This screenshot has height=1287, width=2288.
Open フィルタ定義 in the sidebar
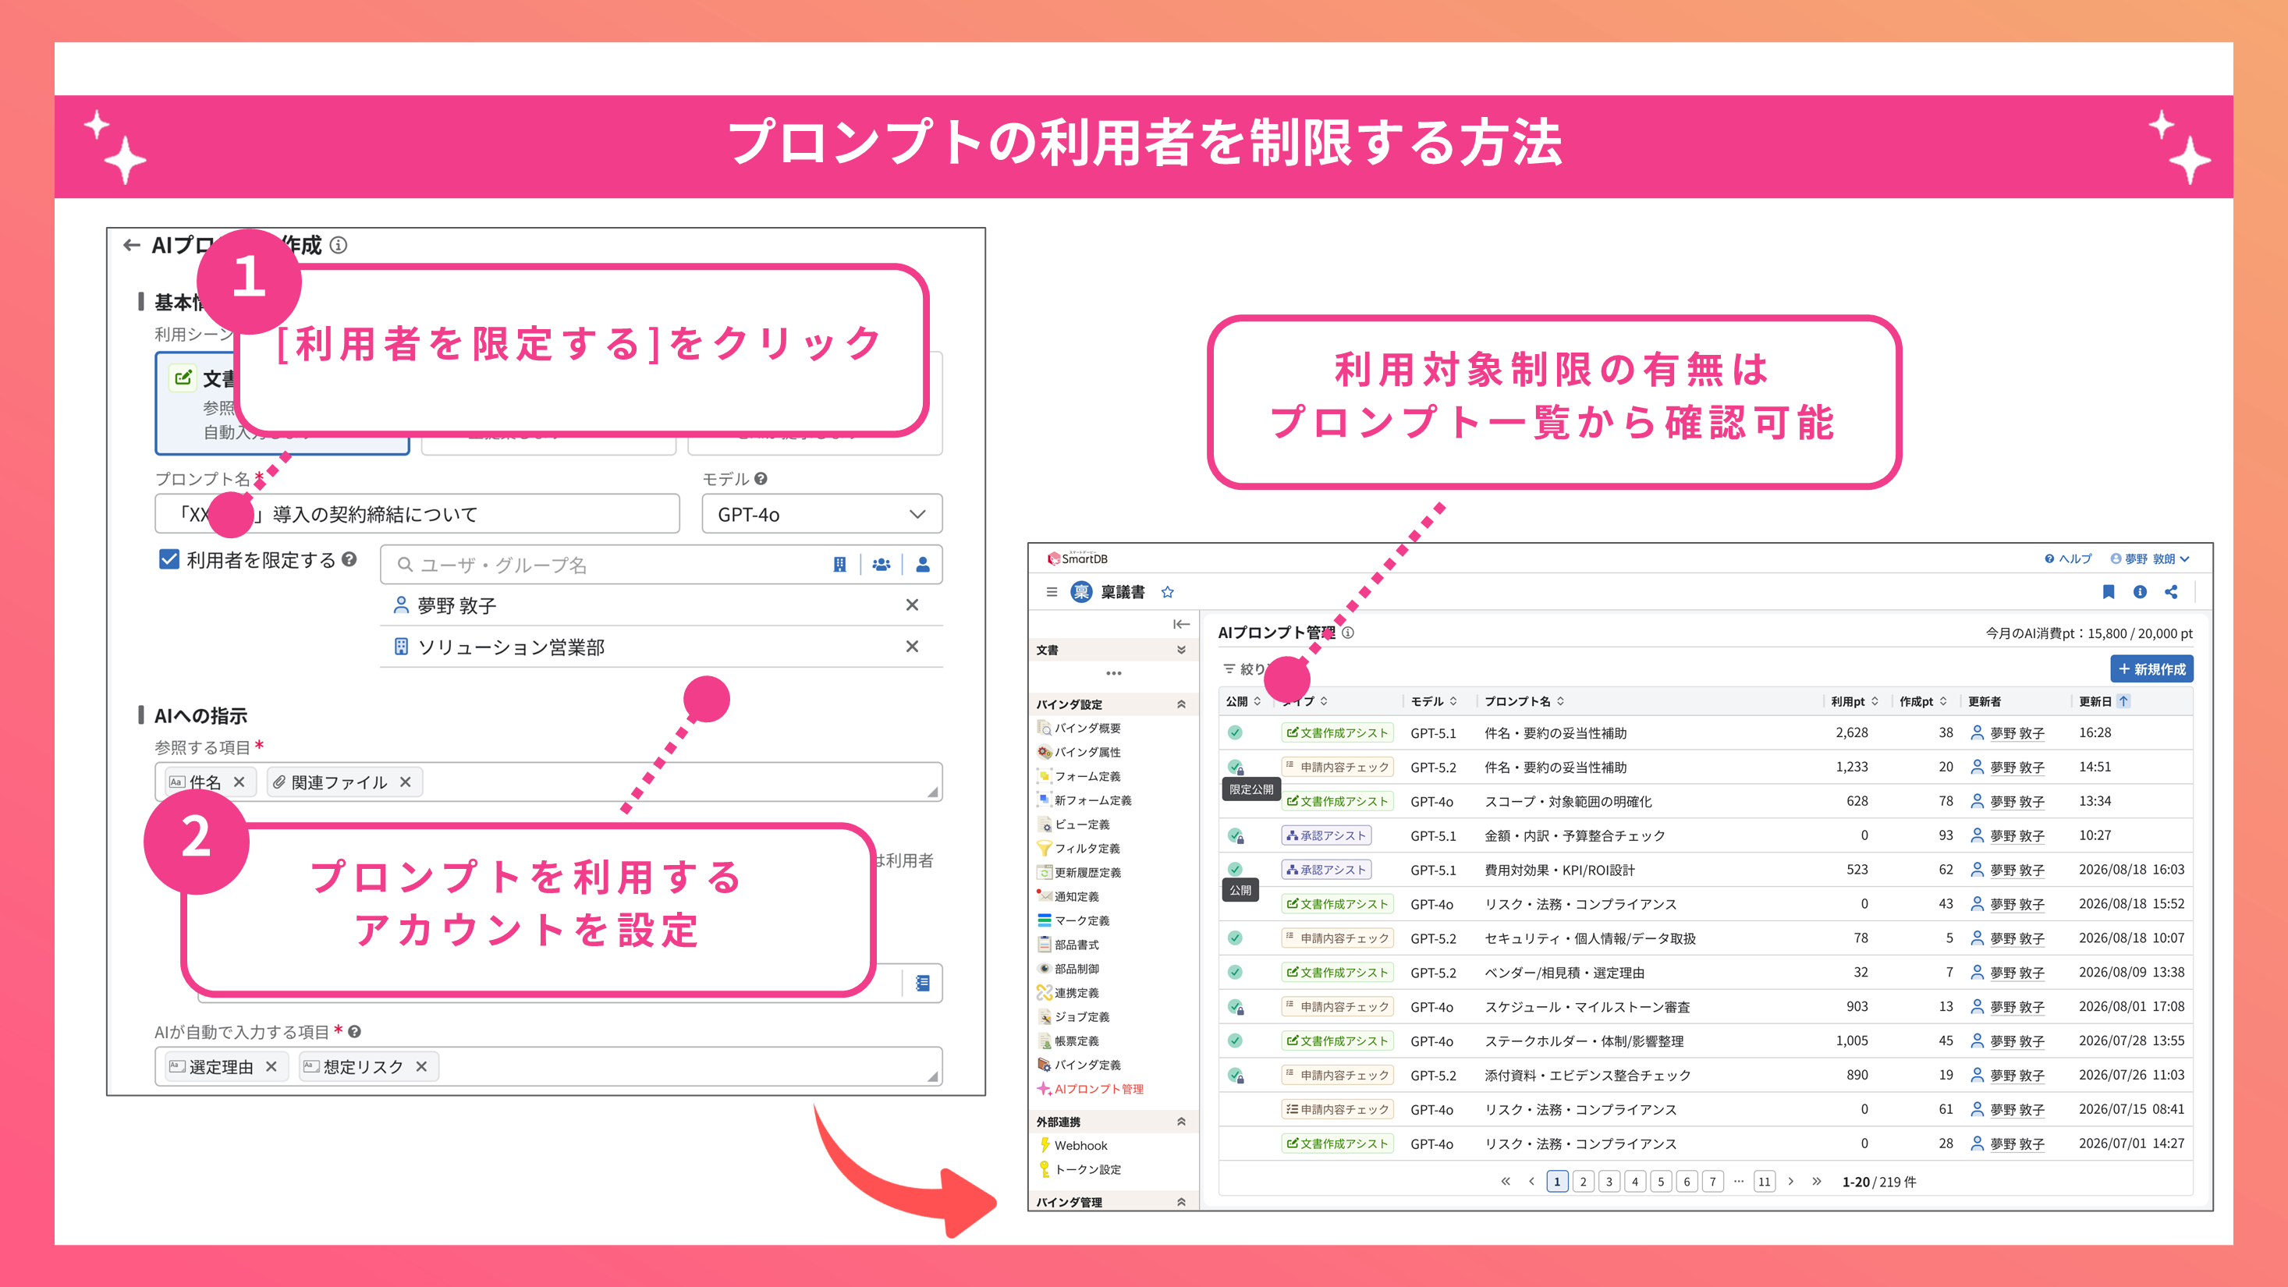click(x=1078, y=848)
